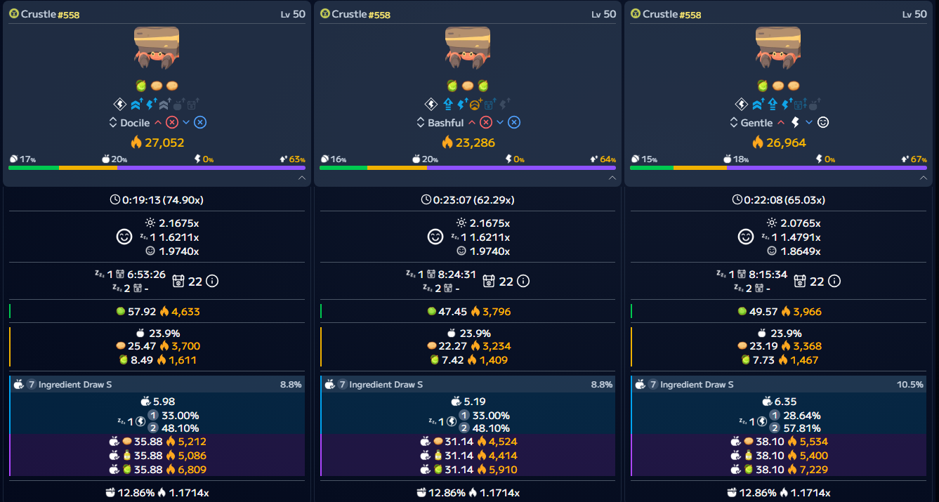Click the info icon next to 22 in Docile card
This screenshot has height=502, width=939.
coord(211,282)
